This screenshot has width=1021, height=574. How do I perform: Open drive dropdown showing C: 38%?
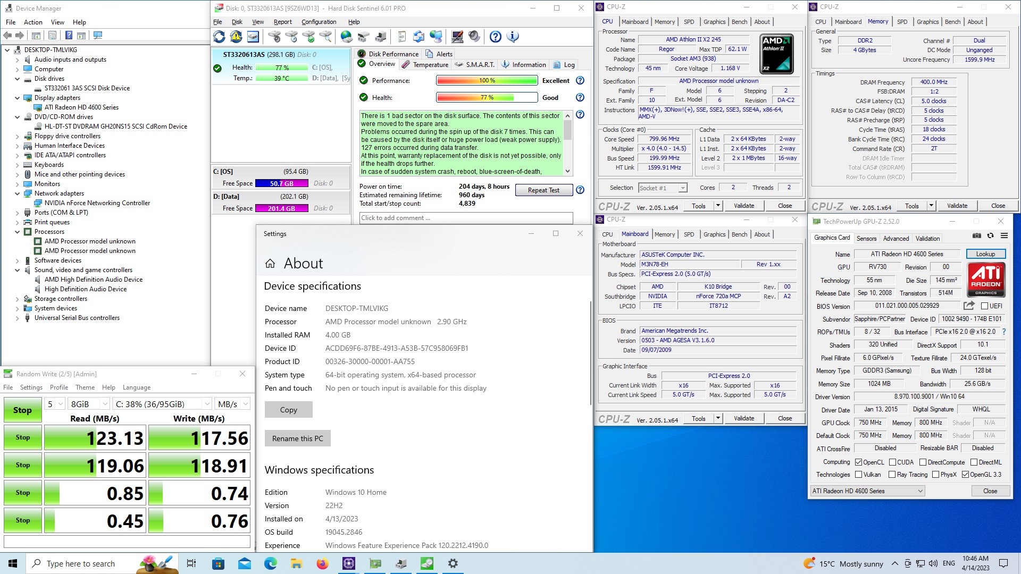162,404
